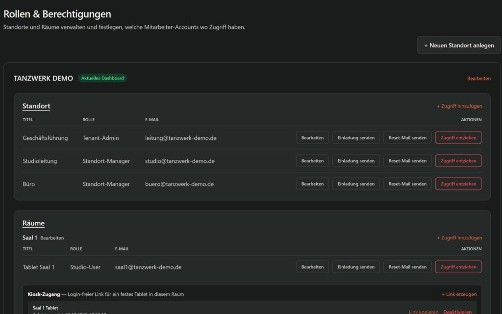
Task: Select the 'Räume' section heading
Action: coord(33,223)
